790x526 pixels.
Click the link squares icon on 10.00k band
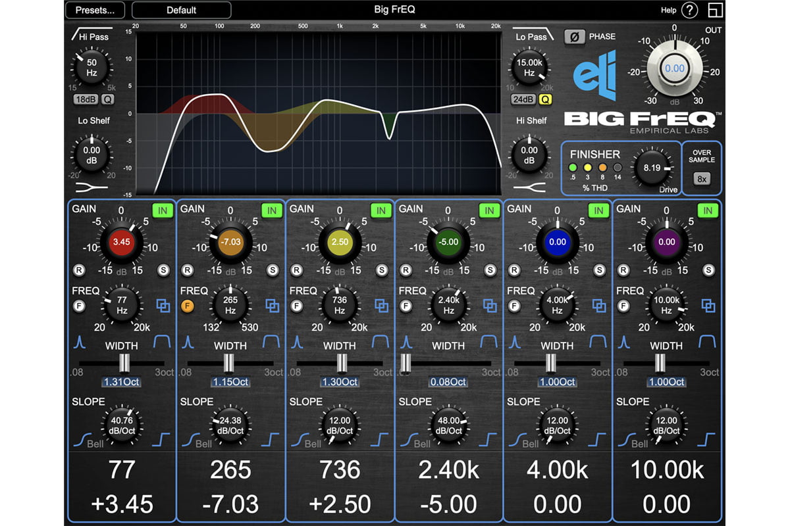[708, 305]
